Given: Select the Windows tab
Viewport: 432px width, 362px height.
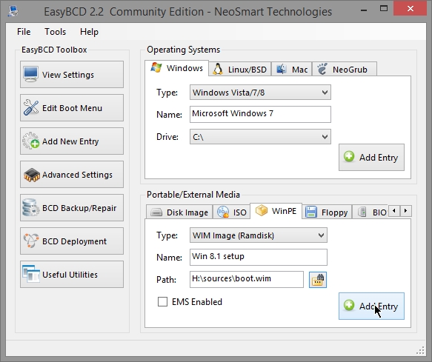Looking at the screenshot, I should [x=176, y=68].
